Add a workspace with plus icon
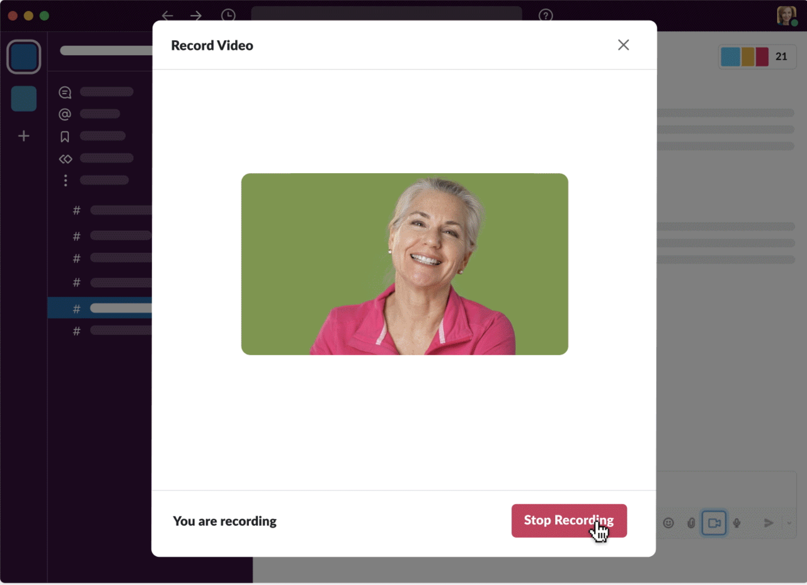Image resolution: width=807 pixels, height=585 pixels. (24, 136)
